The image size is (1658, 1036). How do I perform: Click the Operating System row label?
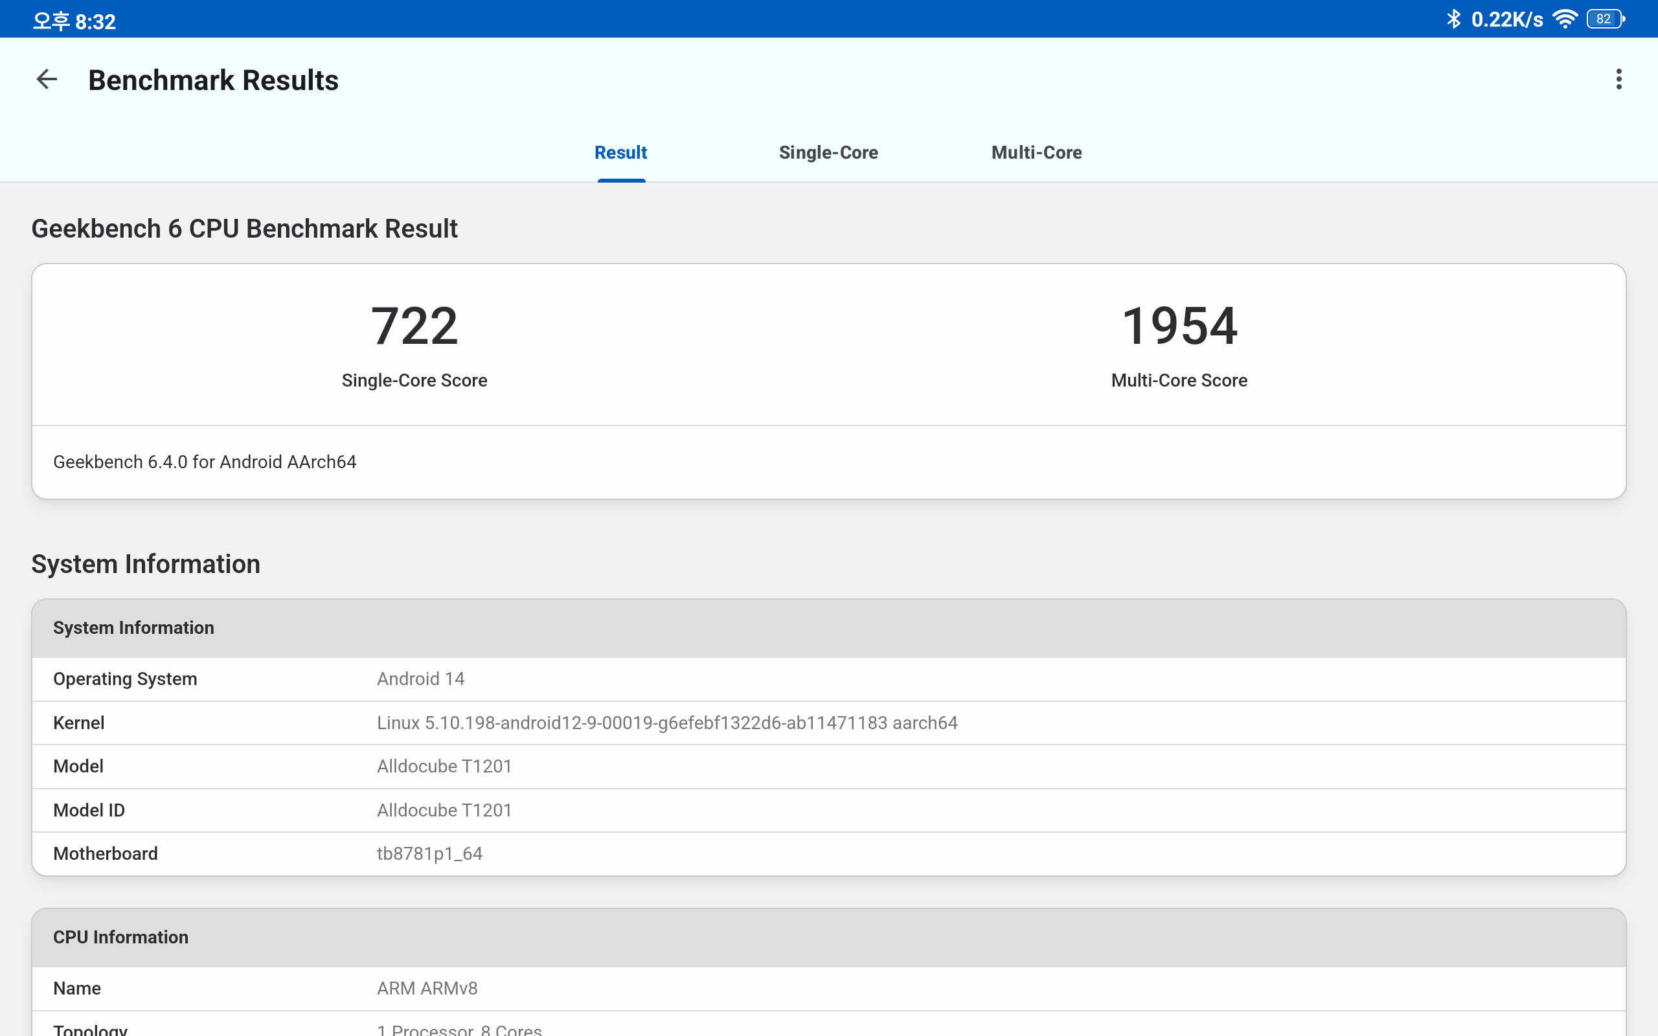click(x=126, y=679)
